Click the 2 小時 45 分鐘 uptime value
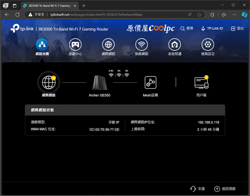 (208, 129)
